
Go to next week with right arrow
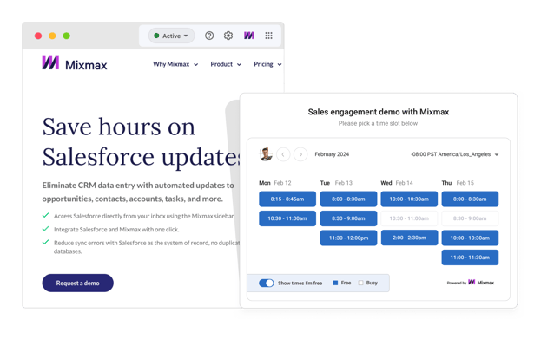pyautogui.click(x=300, y=154)
